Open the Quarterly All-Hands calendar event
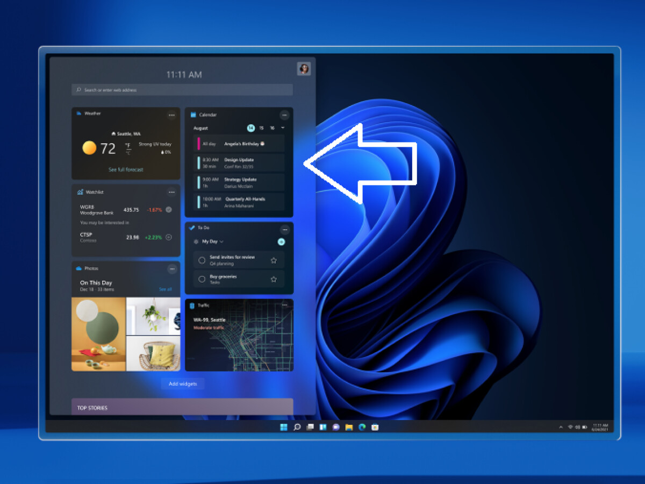This screenshot has height=484, width=645. (239, 202)
